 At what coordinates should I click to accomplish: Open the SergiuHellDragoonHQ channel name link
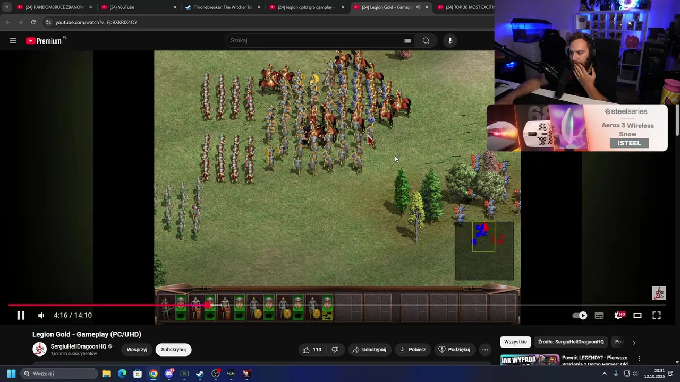(79, 346)
